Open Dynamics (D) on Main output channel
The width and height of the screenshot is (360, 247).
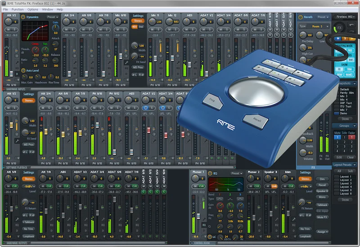[294, 231]
